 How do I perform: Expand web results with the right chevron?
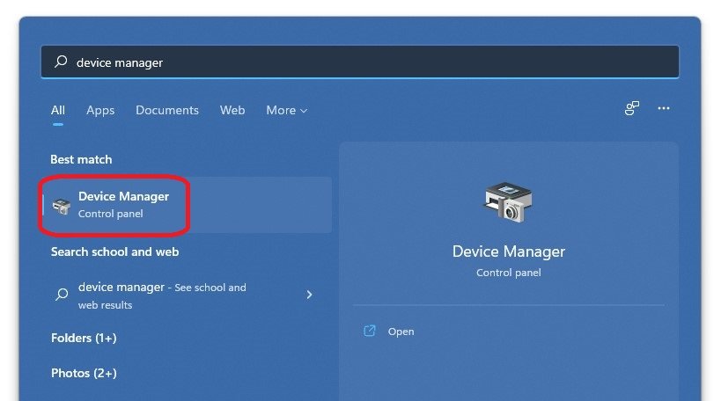pyautogui.click(x=310, y=295)
